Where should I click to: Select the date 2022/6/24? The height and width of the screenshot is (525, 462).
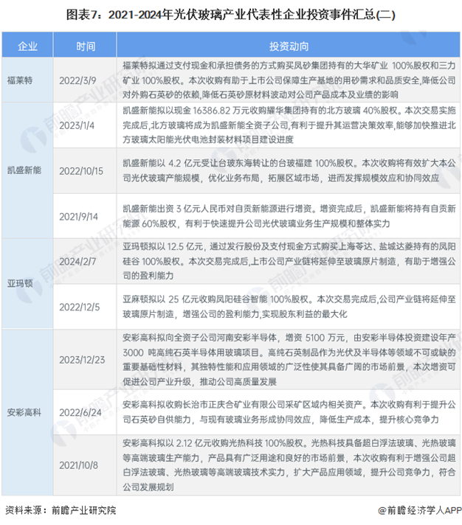point(80,412)
